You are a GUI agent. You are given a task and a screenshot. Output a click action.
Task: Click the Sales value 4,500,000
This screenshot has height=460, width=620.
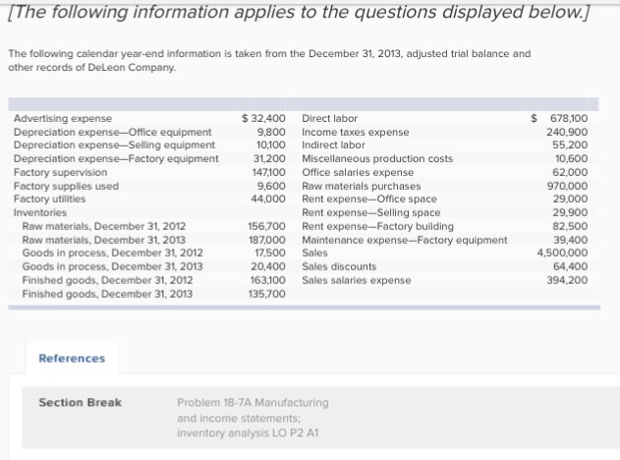[x=562, y=253]
